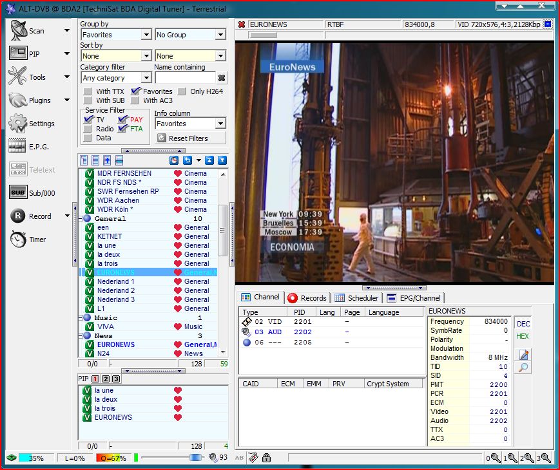Open the Scan dropdown arrow
The width and height of the screenshot is (560, 470).
pos(67,30)
